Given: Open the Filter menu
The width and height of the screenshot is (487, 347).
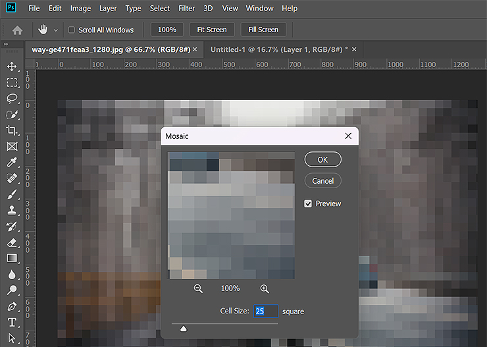Looking at the screenshot, I should pyautogui.click(x=186, y=9).
